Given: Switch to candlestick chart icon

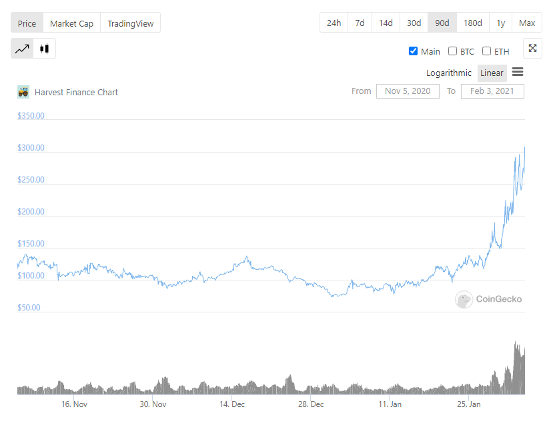Looking at the screenshot, I should pyautogui.click(x=45, y=49).
